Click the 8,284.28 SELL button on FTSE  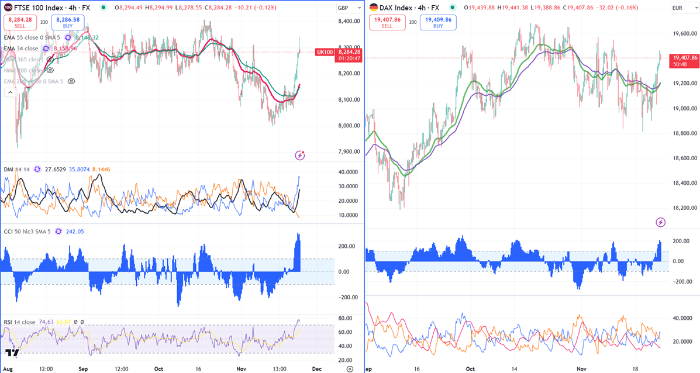click(20, 23)
